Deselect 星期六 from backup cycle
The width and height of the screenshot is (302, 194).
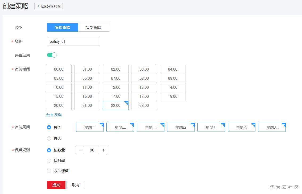tap(242, 127)
